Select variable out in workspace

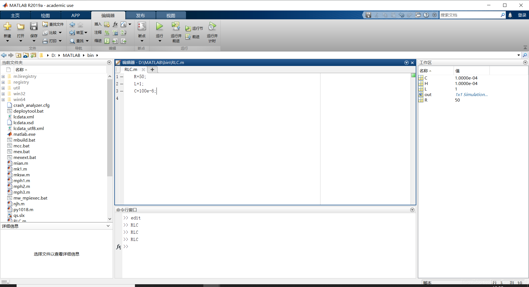pyautogui.click(x=428, y=94)
